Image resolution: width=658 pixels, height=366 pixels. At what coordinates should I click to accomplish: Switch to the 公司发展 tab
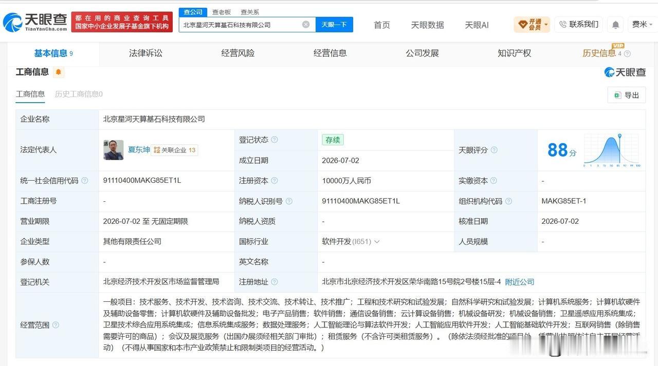tap(422, 53)
